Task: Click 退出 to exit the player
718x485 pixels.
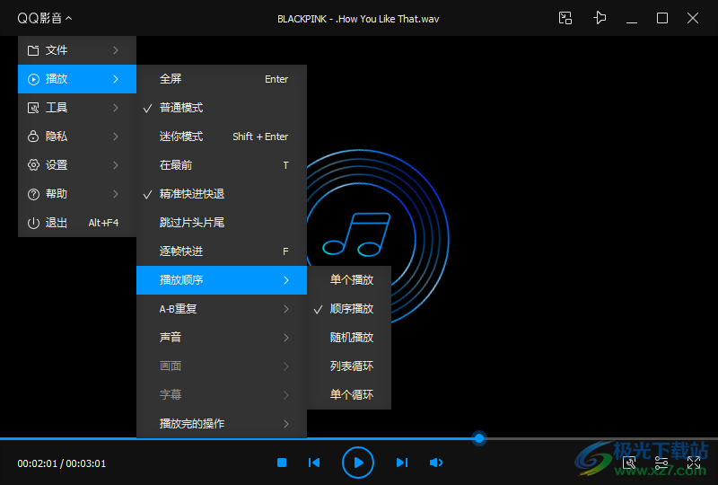Action: [x=77, y=223]
